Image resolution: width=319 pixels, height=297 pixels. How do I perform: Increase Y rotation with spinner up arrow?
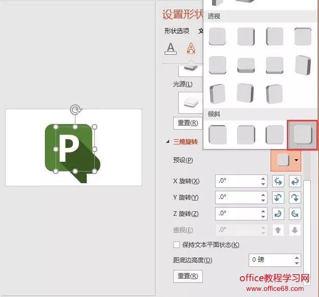(263, 195)
